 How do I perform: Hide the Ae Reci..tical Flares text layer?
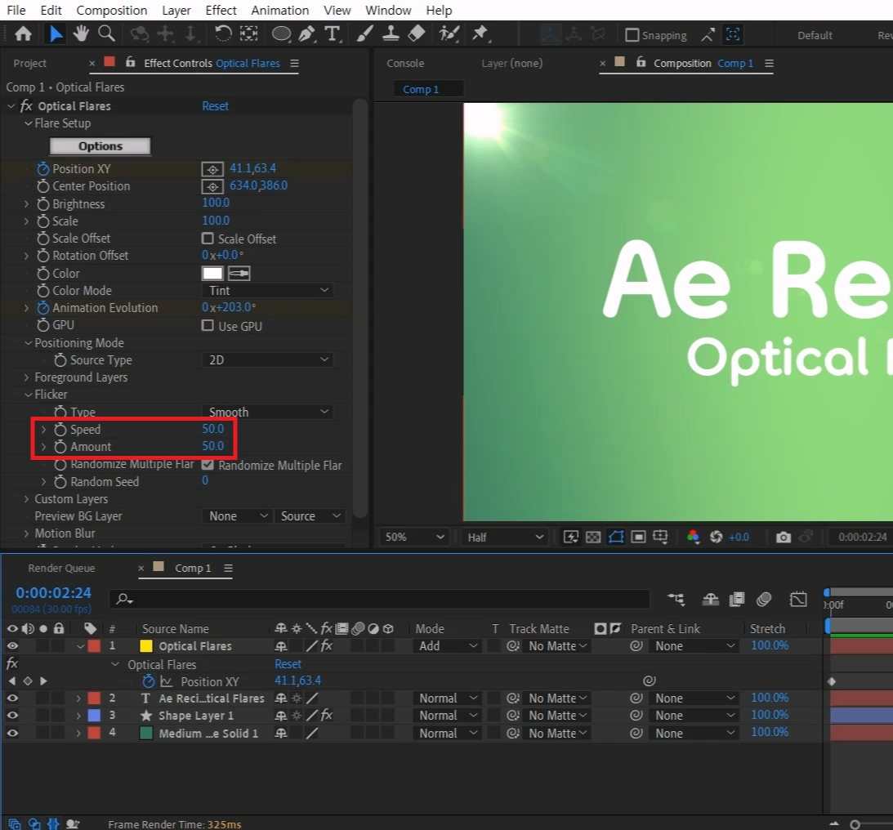12,698
